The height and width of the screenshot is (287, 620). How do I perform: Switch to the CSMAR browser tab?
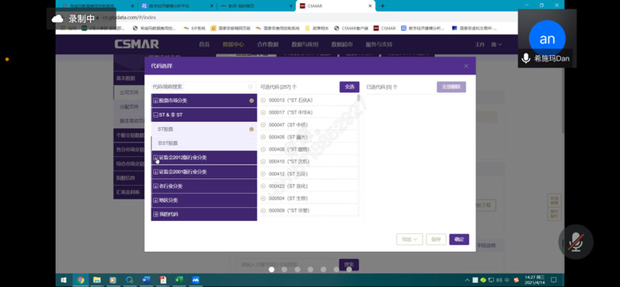click(333, 6)
